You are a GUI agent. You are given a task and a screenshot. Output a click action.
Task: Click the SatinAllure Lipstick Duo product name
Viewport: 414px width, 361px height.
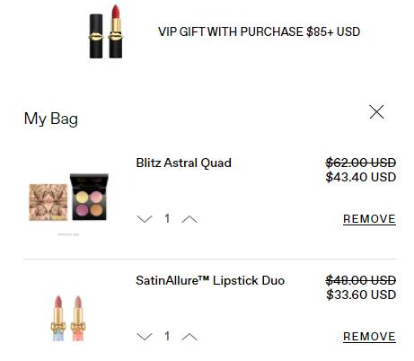pos(210,281)
